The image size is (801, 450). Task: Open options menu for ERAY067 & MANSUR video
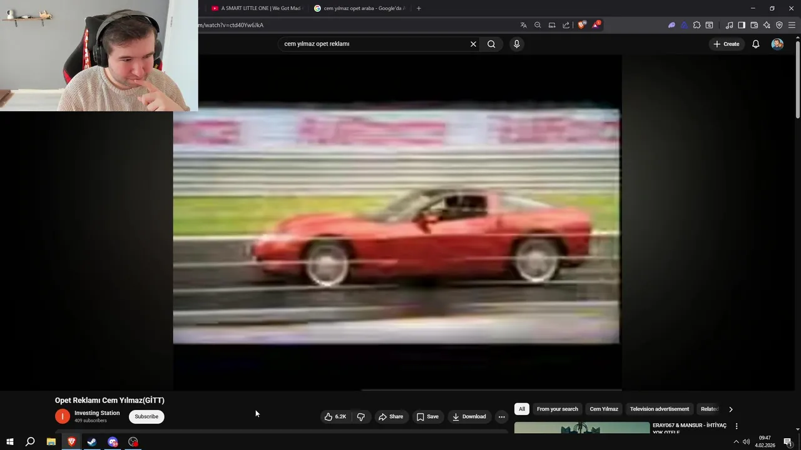(x=737, y=426)
